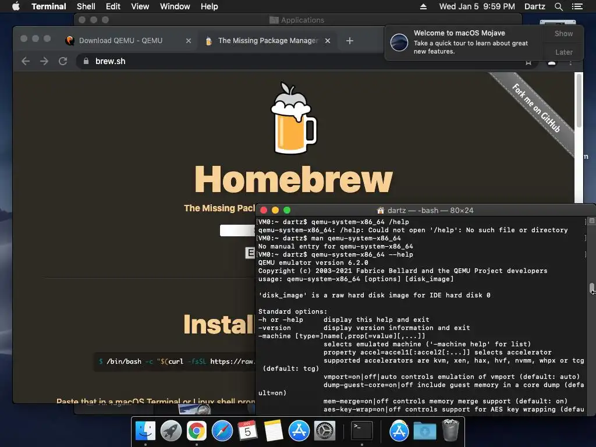
Task: Open Finder from the Dock
Action: coord(145,431)
